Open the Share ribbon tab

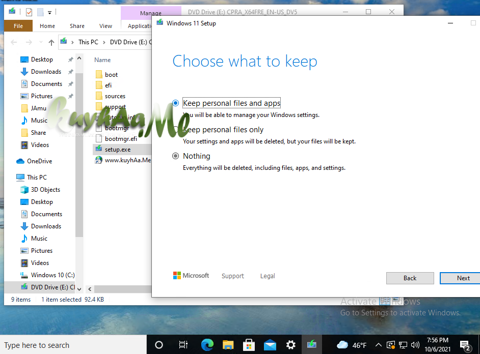[x=77, y=26]
